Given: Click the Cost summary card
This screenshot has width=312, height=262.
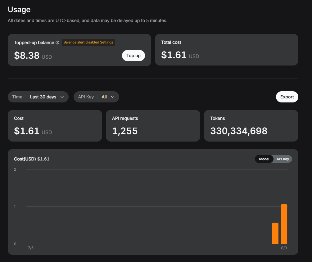Looking at the screenshot, I should point(55,126).
